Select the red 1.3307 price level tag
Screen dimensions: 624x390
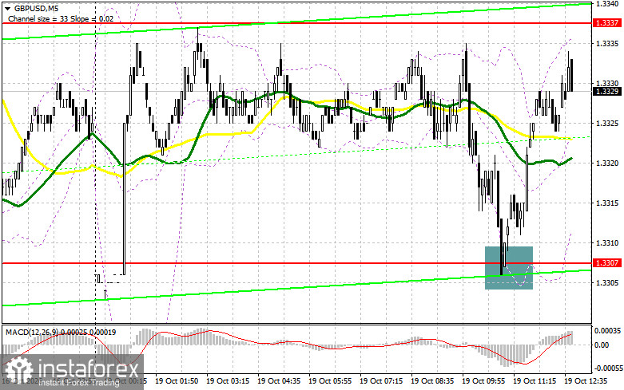(607, 263)
